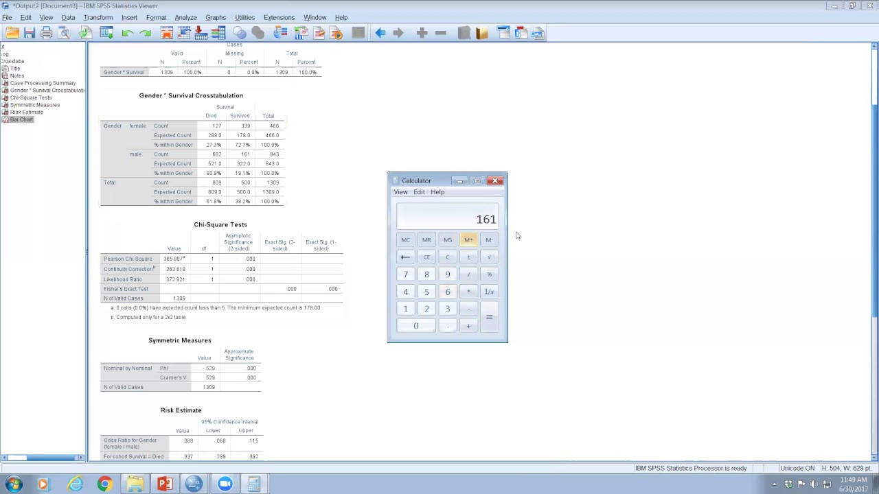This screenshot has height=494, width=879.
Task: Click status text 'IBM SPSS Statistics Processor is ready'
Action: pos(691,468)
